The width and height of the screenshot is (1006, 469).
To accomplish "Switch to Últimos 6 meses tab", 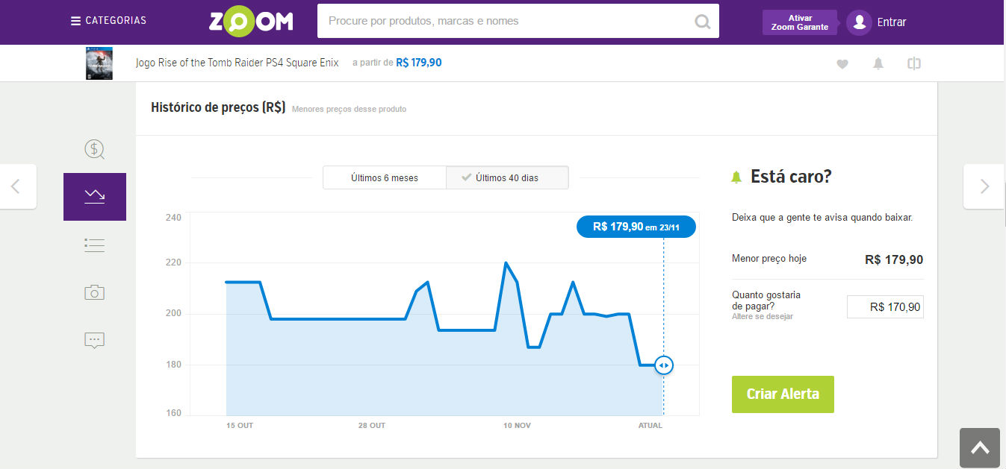I will click(x=385, y=178).
